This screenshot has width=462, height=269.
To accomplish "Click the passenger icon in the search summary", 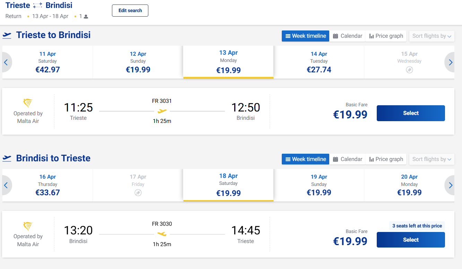I will click(86, 16).
